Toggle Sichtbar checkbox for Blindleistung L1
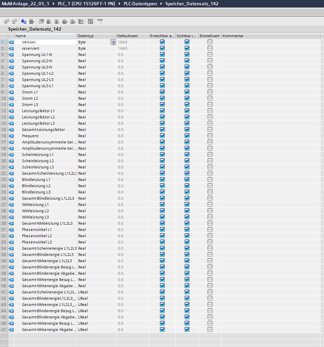This screenshot has height=347, width=324. (187, 180)
